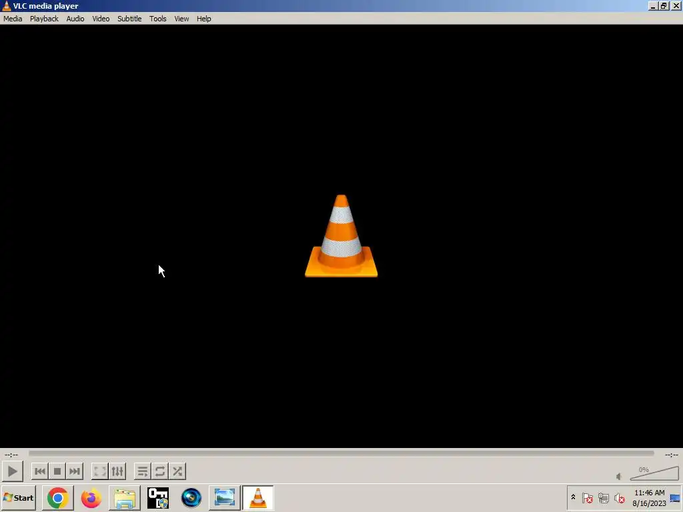Skip to next media track
This screenshot has width=683, height=512.
point(75,471)
